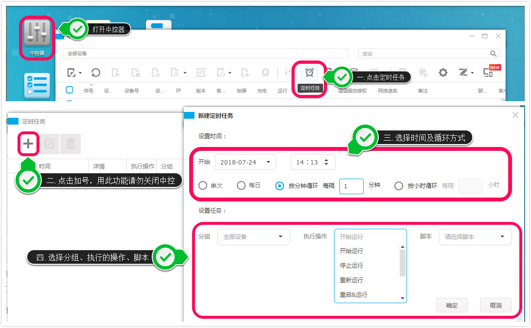This screenshot has height=328, width=531.
Task: Open the 全部设备 group dropdown
Action: tap(253, 237)
